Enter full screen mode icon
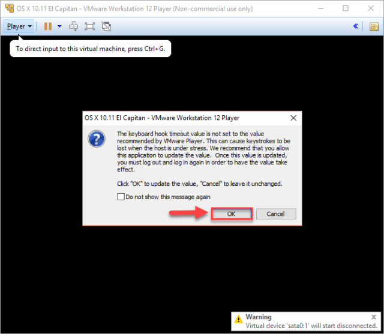 tap(90, 26)
